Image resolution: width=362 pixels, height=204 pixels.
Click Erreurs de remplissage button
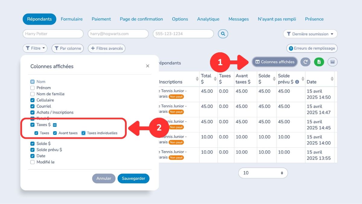pyautogui.click(x=312, y=48)
